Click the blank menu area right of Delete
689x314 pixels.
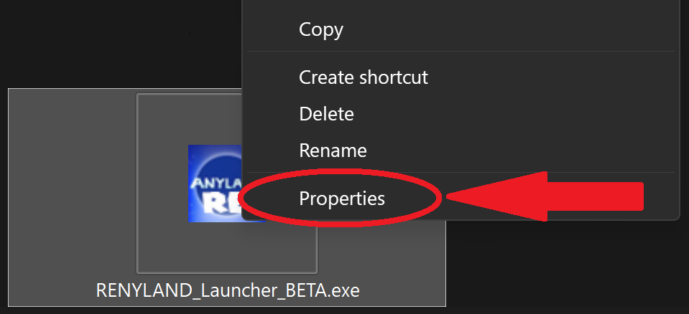(x=514, y=114)
